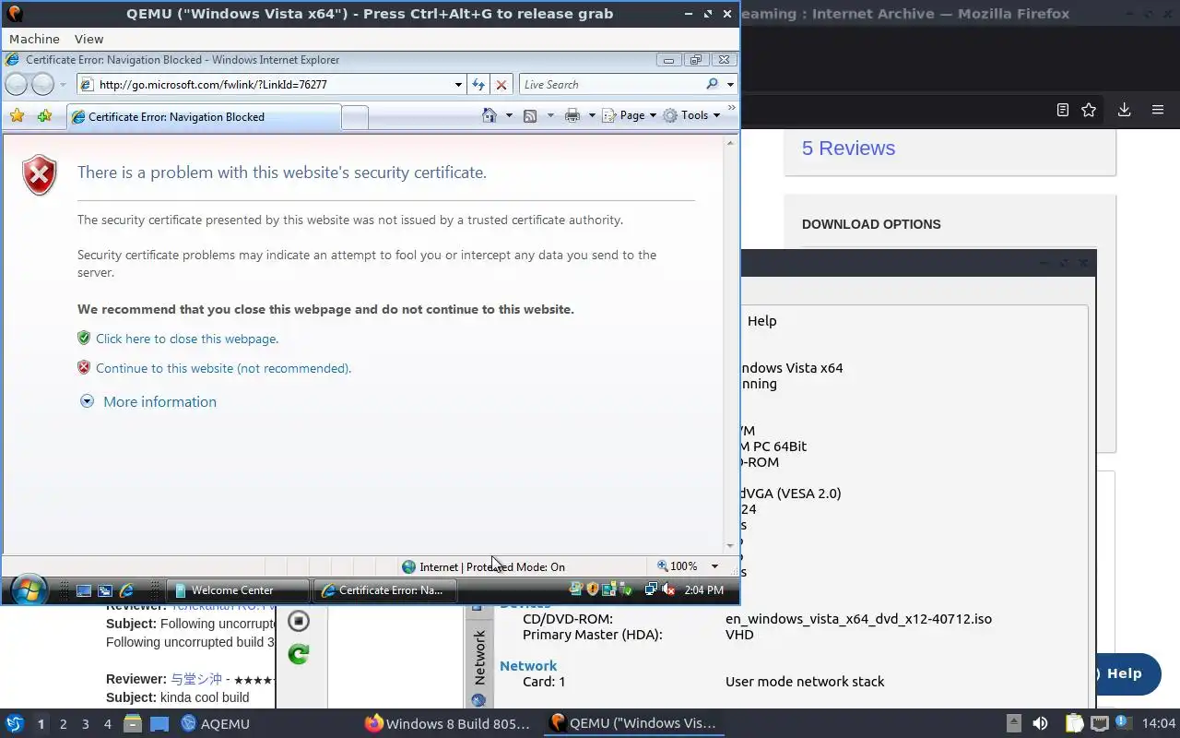Click the Firefox reader view icon
Viewport: 1180px width, 738px height.
click(x=1062, y=110)
